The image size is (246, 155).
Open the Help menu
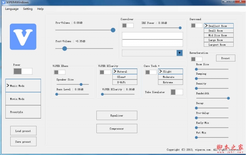pos(40,9)
